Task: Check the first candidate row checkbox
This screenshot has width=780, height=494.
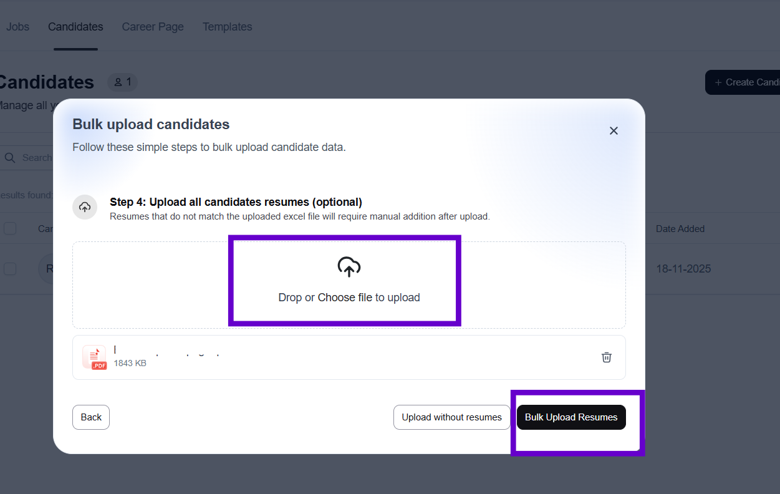Action: [10, 269]
